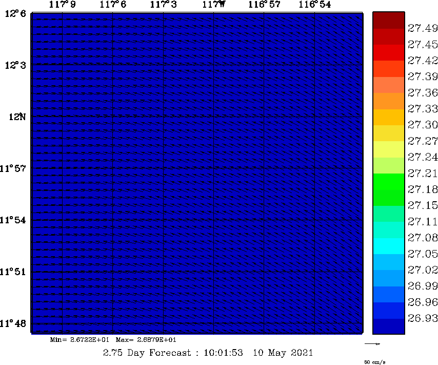Screen dimensions: 438x365
Task: Click the 27.45 colorbar label
Action: coord(423,45)
